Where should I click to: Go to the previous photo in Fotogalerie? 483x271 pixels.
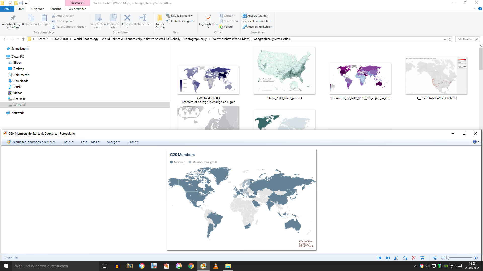pyautogui.click(x=379, y=258)
